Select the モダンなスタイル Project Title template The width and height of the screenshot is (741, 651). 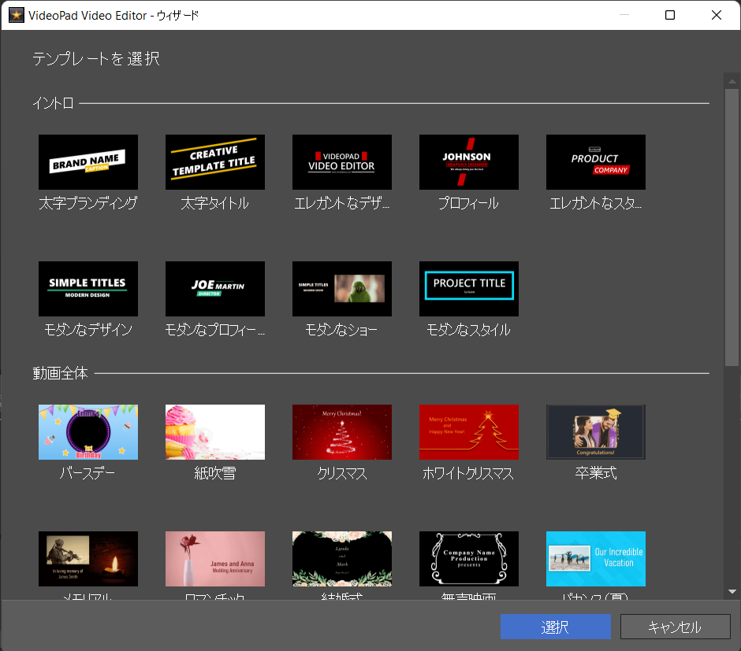coord(469,289)
